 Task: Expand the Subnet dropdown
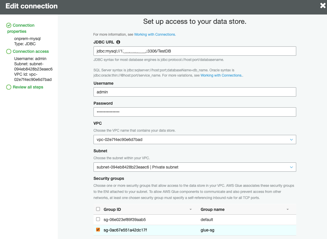195,167
